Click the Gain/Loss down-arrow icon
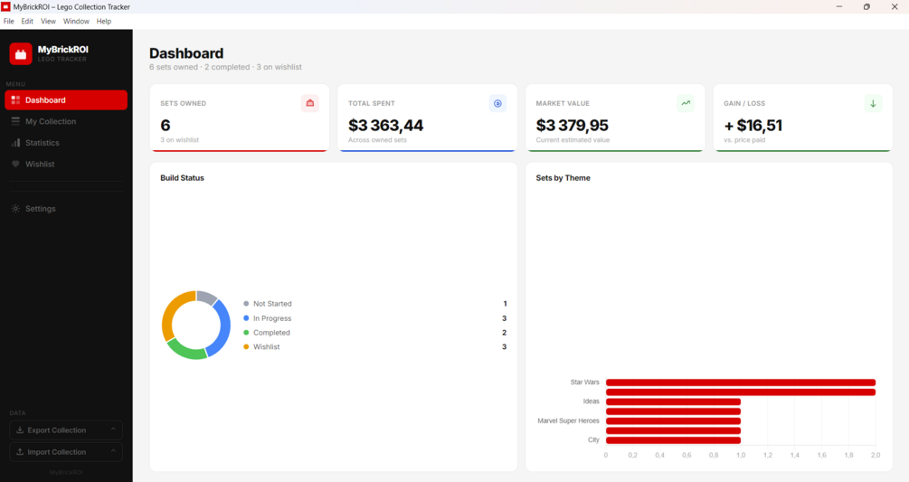Image resolution: width=909 pixels, height=482 pixels. click(873, 103)
